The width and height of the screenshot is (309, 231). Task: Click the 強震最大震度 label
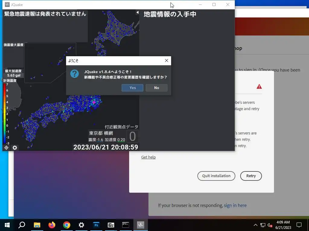[13, 45]
